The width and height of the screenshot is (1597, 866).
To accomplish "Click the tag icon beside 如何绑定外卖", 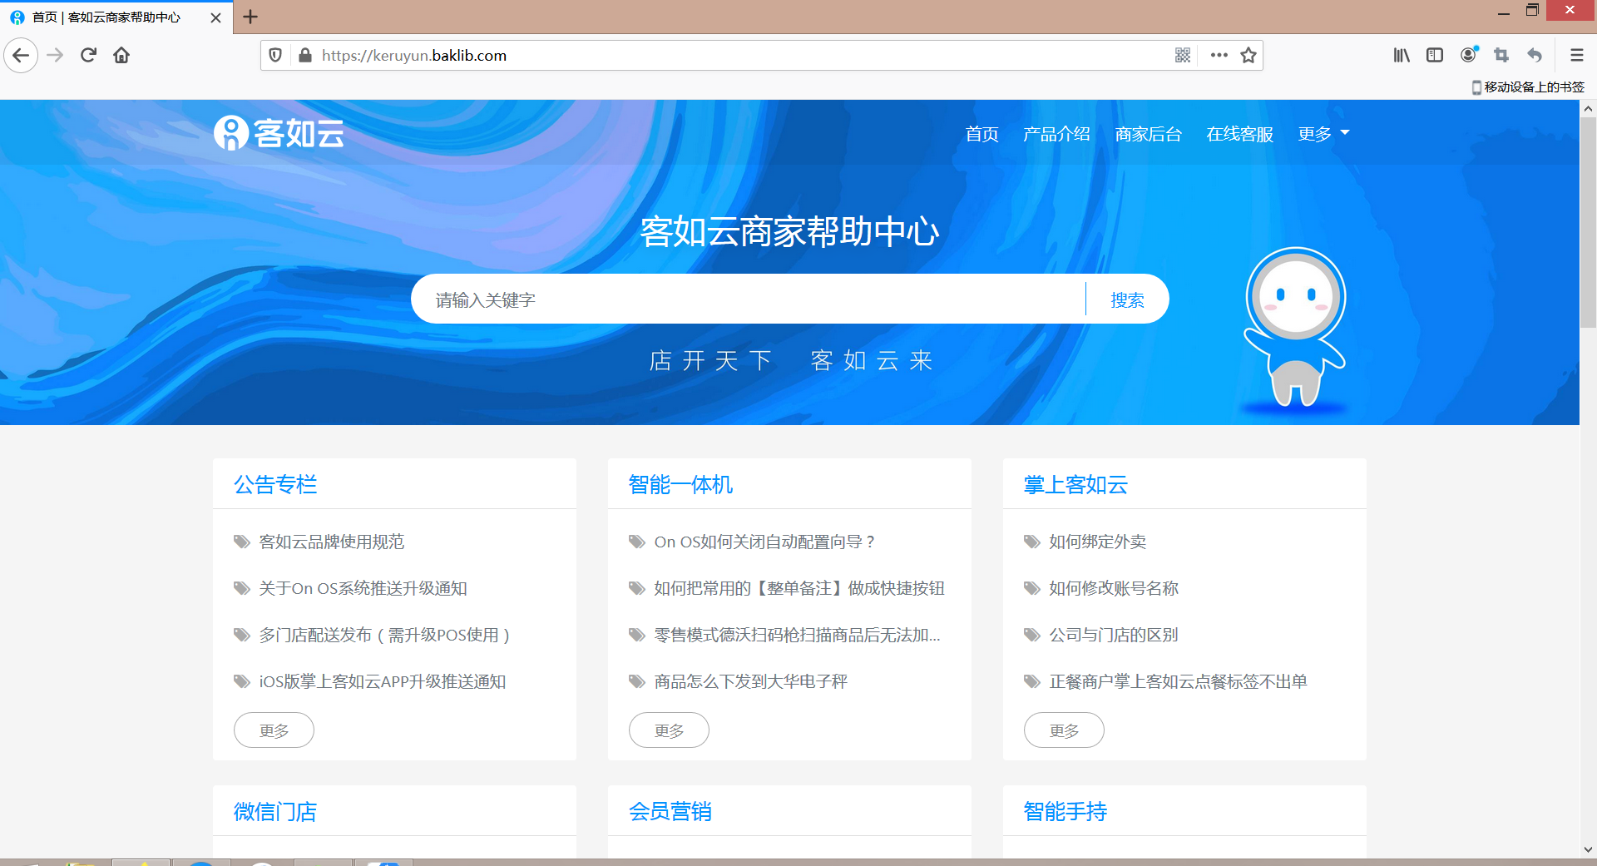I will [1032, 542].
